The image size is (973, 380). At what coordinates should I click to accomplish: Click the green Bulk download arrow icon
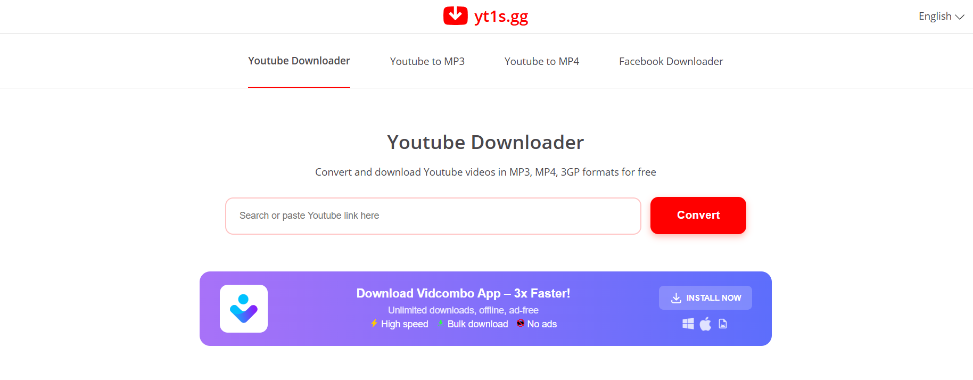[x=441, y=324]
